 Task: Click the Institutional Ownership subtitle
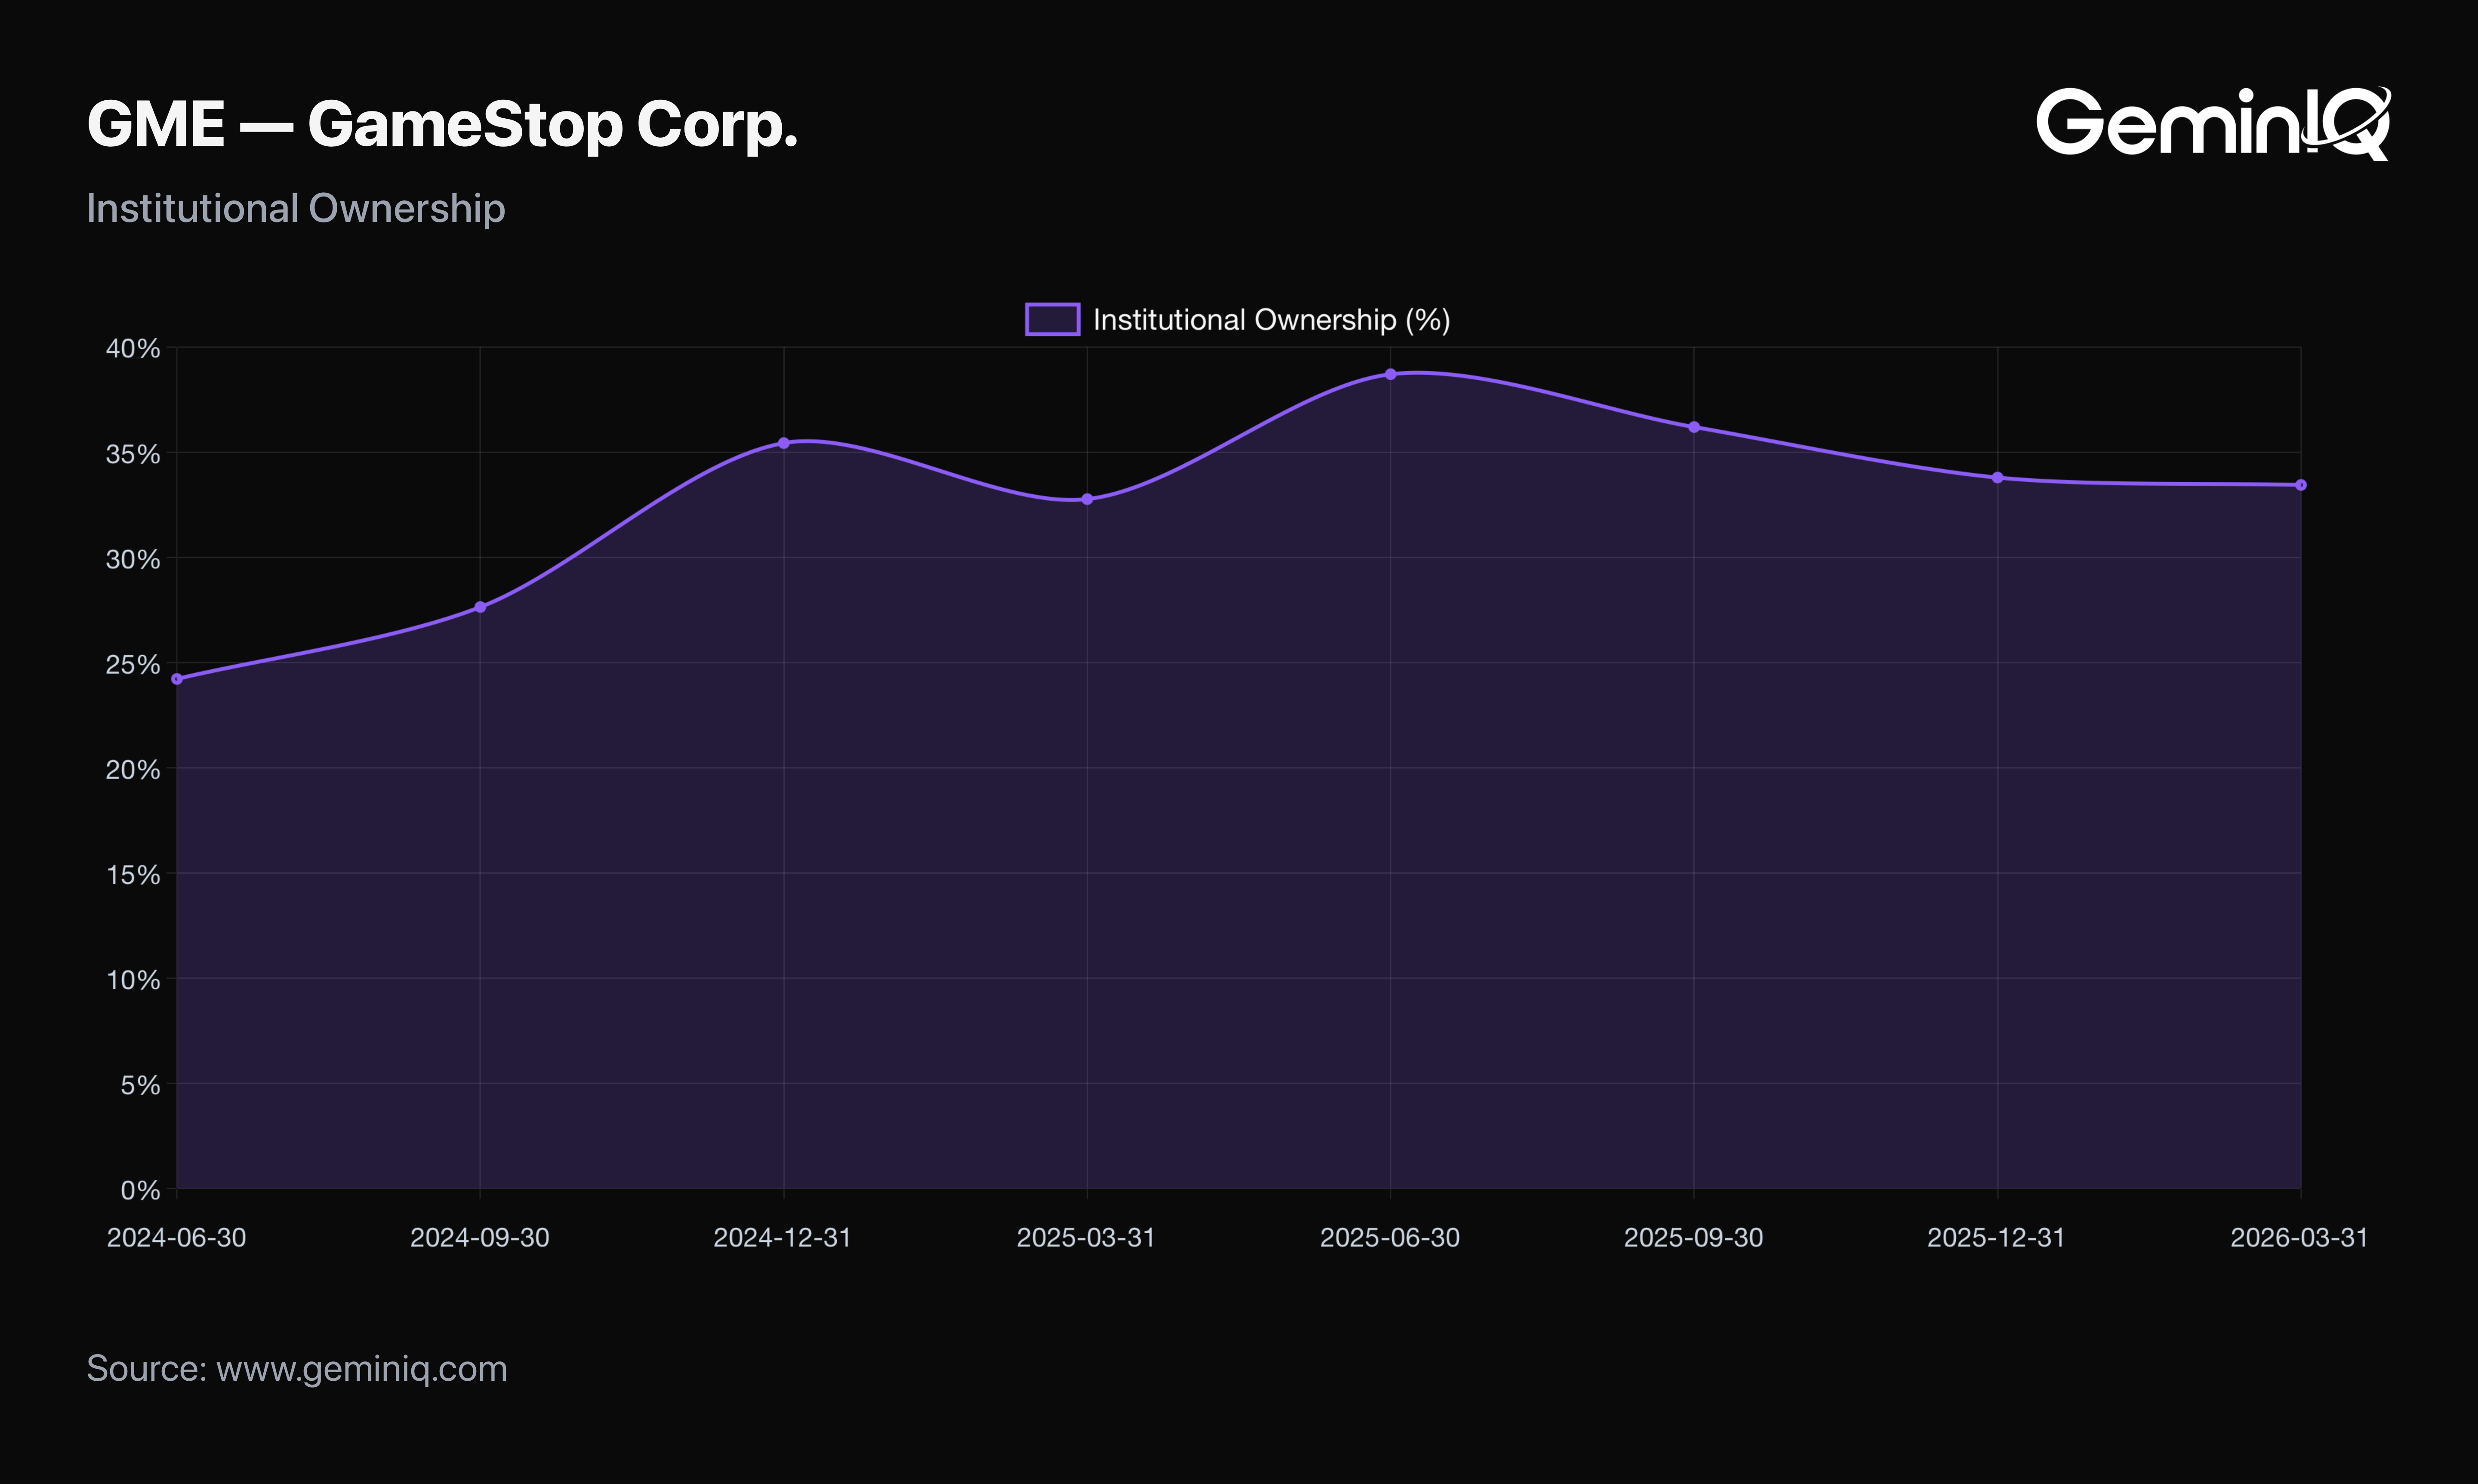(296, 208)
